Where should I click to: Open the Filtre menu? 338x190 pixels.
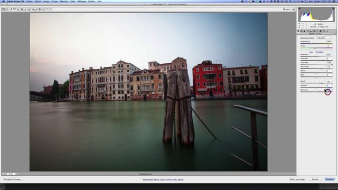73,1
